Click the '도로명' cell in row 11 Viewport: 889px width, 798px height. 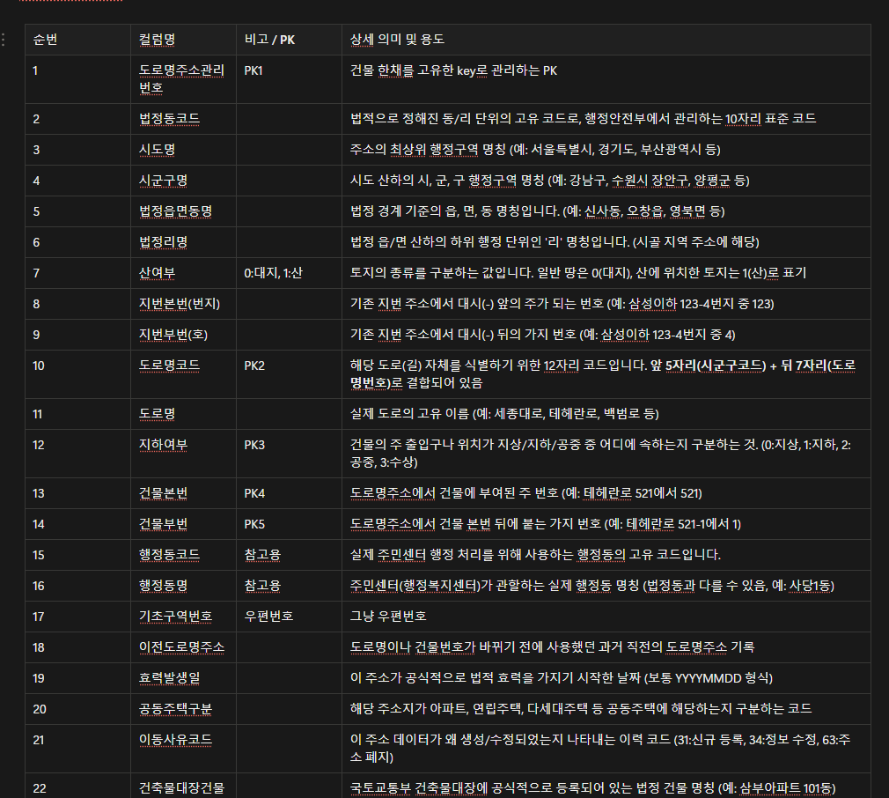point(183,414)
